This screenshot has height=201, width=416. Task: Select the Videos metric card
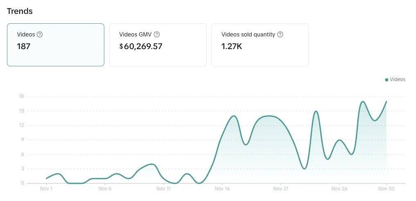click(56, 45)
